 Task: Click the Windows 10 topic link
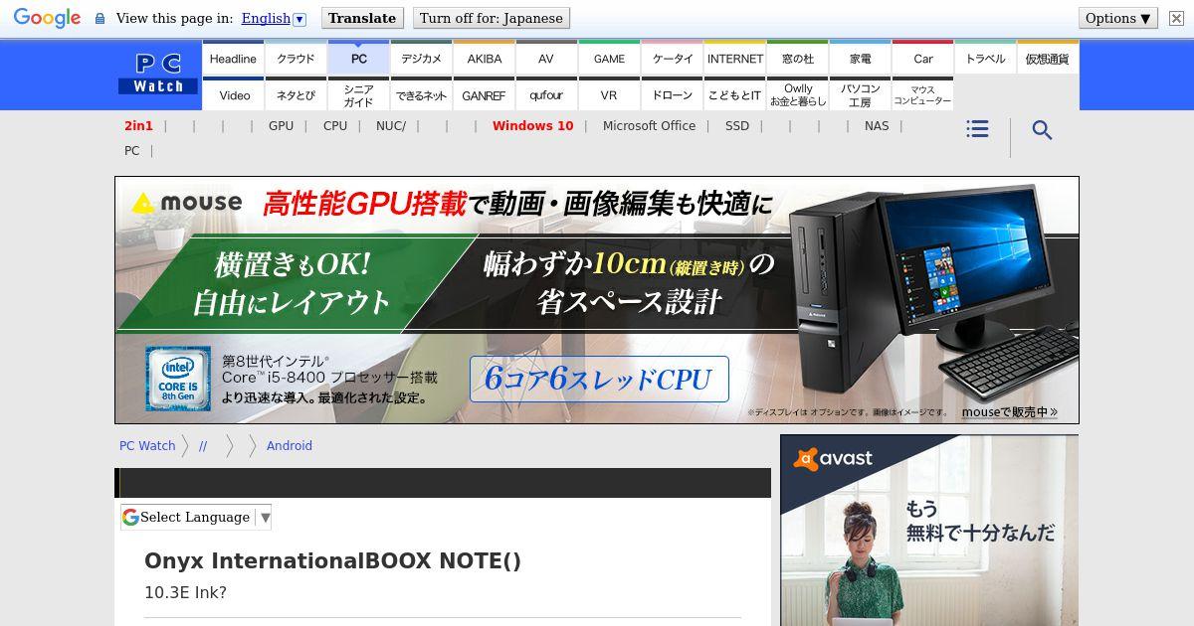(x=532, y=126)
